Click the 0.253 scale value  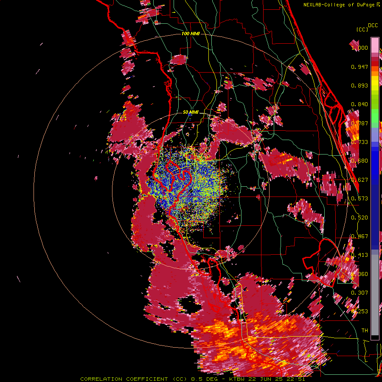pyautogui.click(x=360, y=312)
